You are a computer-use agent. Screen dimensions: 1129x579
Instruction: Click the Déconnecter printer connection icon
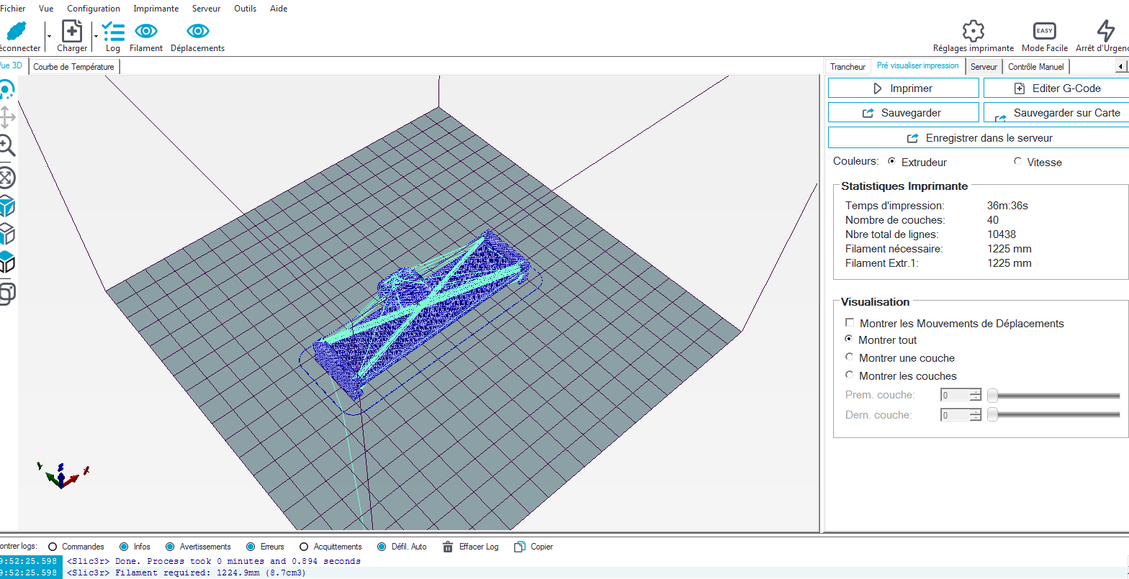17,32
